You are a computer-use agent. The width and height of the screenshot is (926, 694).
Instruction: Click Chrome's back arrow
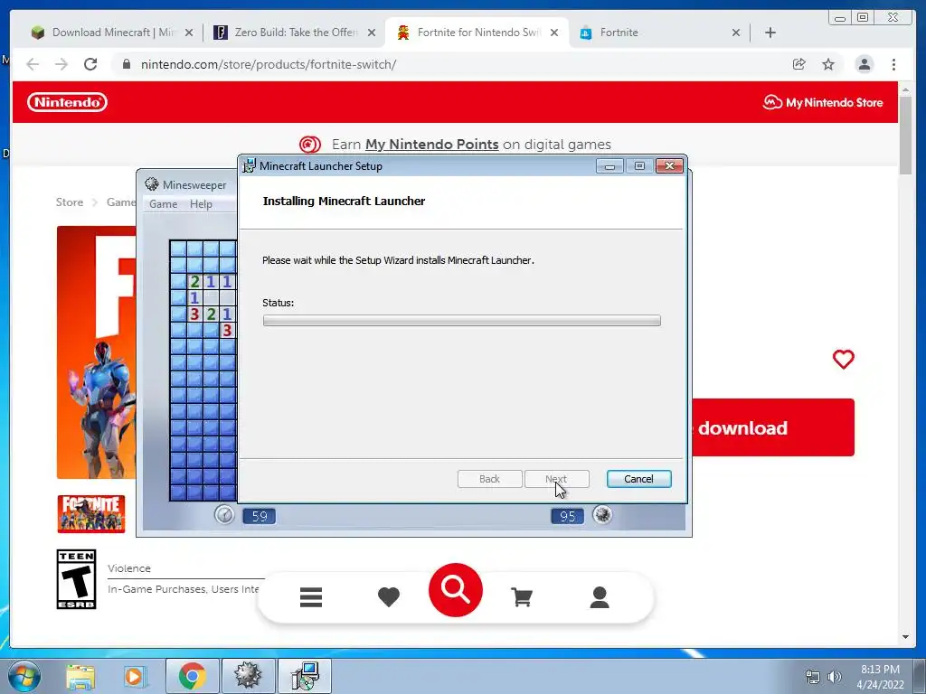coord(33,64)
